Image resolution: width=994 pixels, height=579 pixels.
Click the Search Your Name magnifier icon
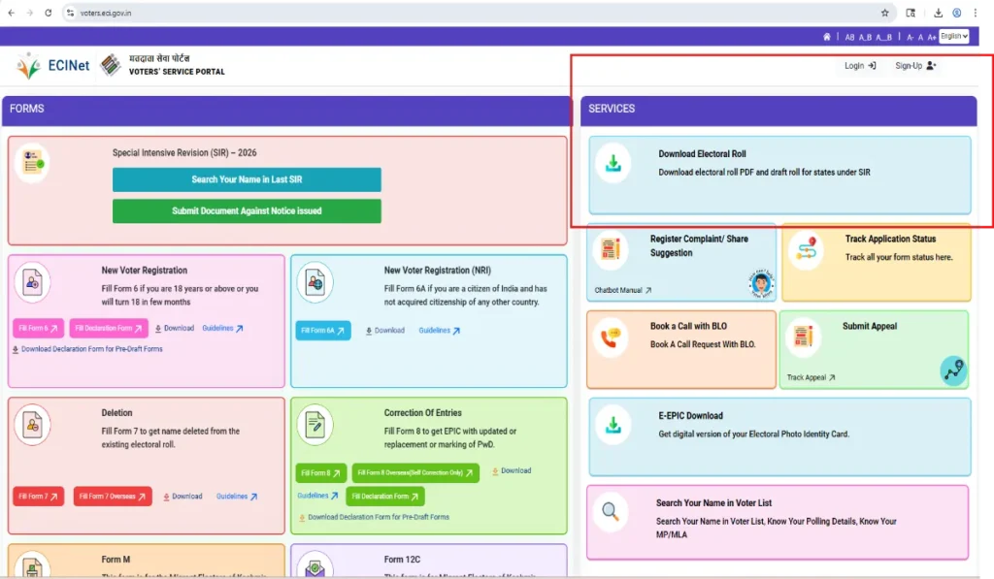tap(611, 510)
